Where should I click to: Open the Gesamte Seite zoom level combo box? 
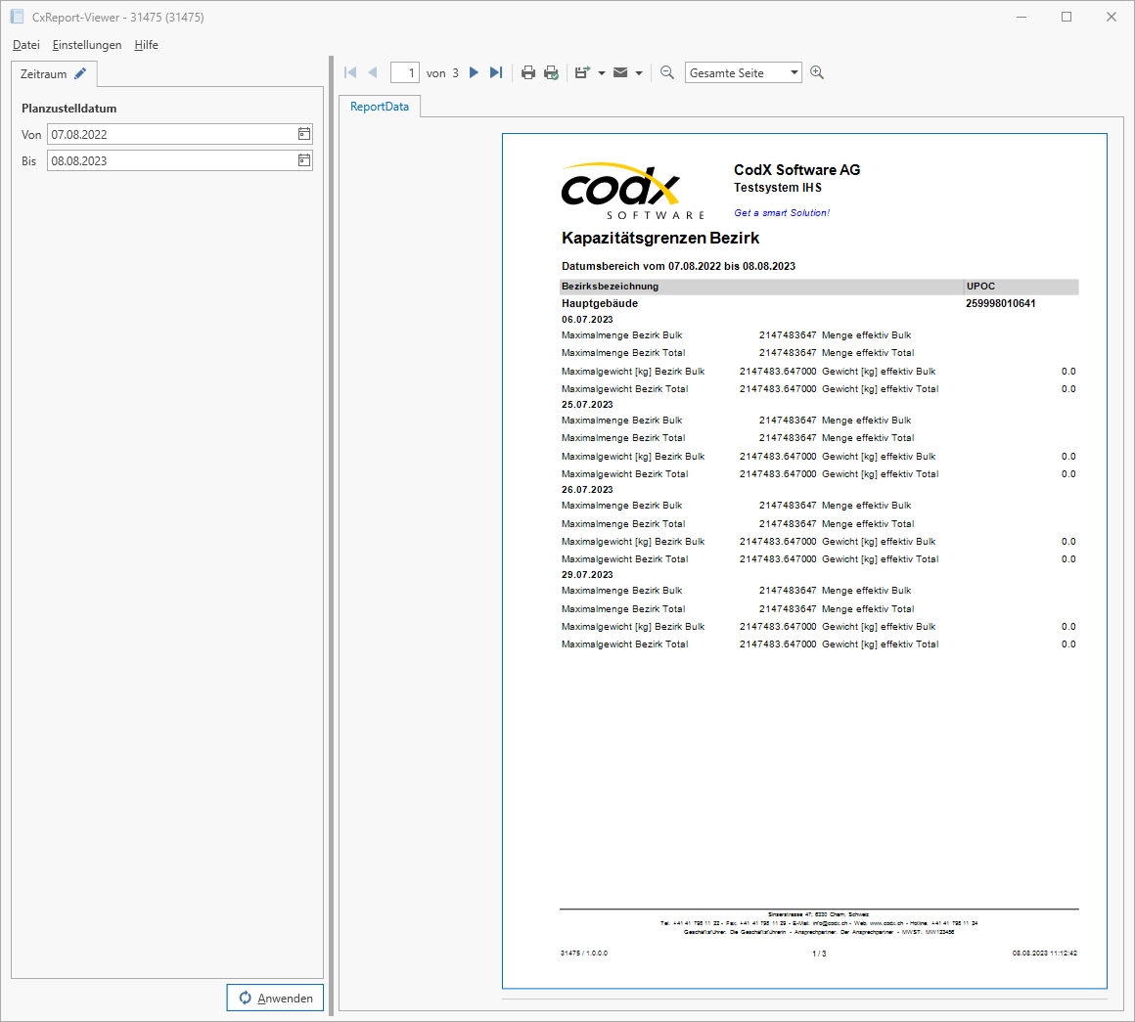[x=743, y=71]
